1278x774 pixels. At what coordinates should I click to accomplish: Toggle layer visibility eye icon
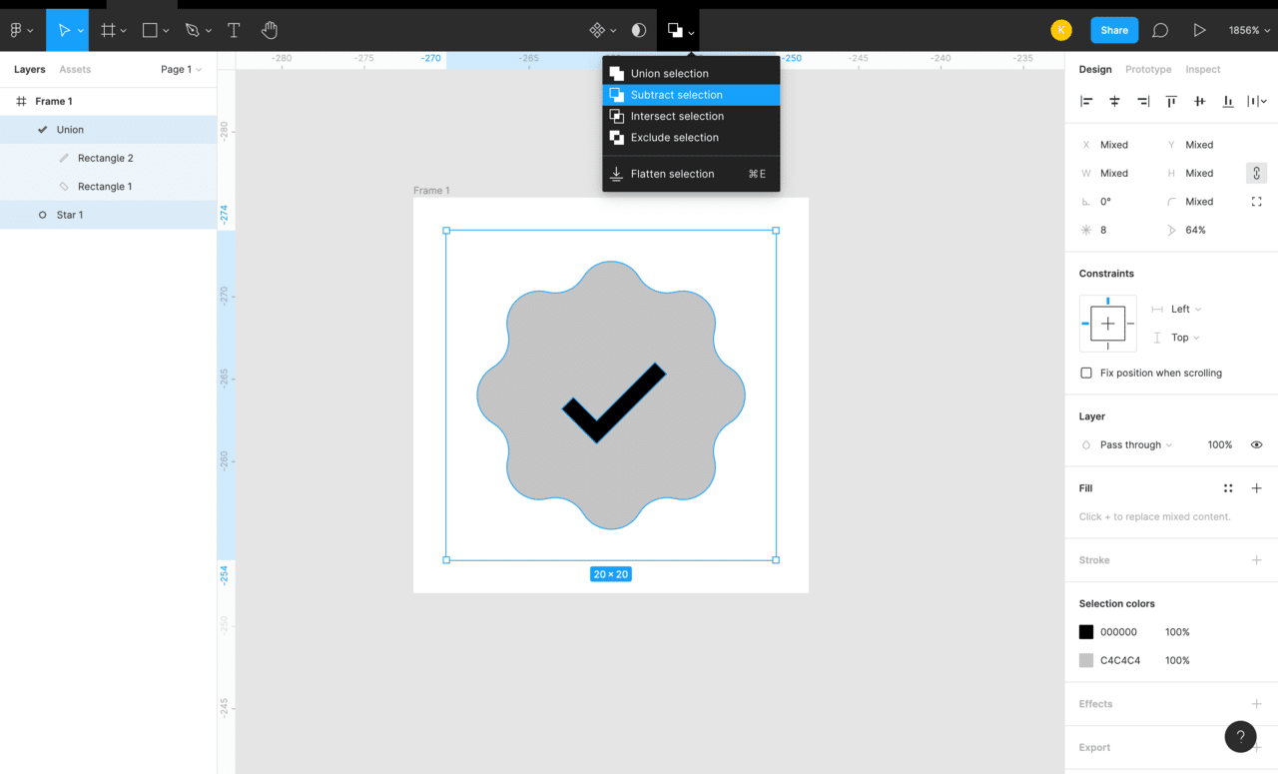(1256, 444)
